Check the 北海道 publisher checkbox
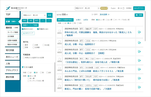 click(33, 47)
